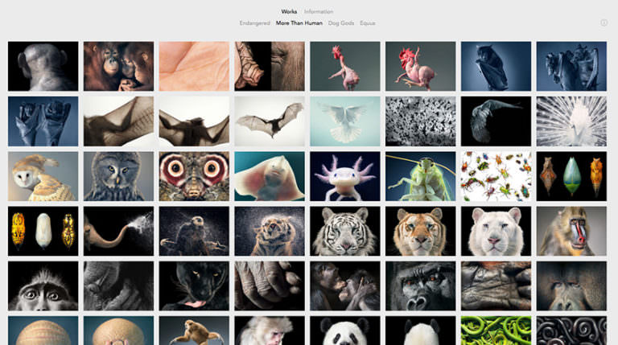This screenshot has width=618, height=345.
Task: Open the wide-eyed monkey black-and-white photo
Action: (x=43, y=286)
